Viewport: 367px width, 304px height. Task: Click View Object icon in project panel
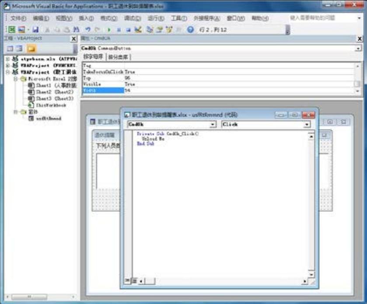(x=19, y=49)
